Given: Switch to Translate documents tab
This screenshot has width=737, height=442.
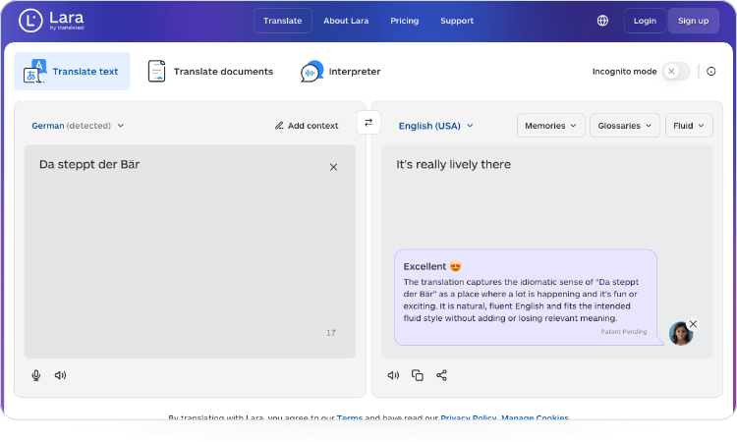Looking at the screenshot, I should (x=210, y=72).
